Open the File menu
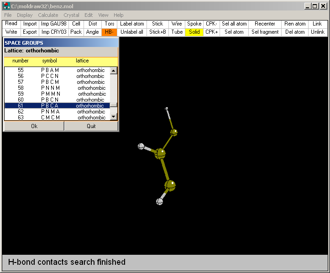Image resolution: width=330 pixels, height=273 pixels. click(x=8, y=15)
